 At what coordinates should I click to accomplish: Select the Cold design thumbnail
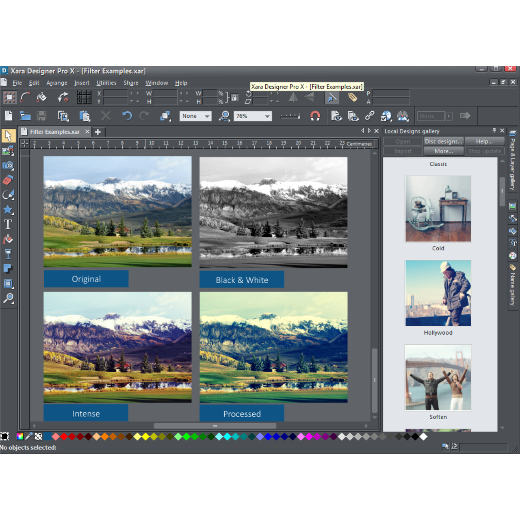438,209
